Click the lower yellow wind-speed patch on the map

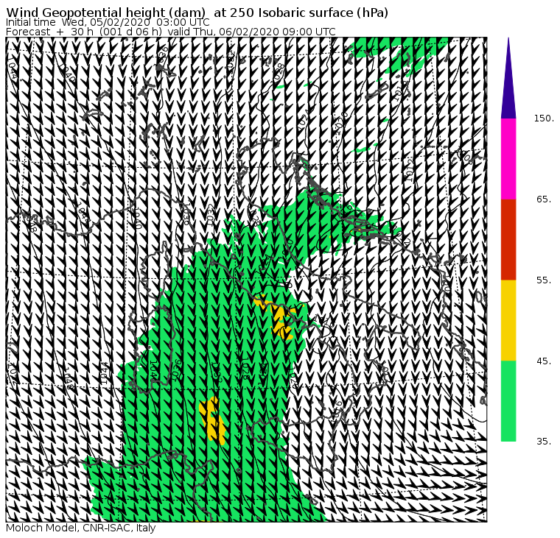point(213,420)
